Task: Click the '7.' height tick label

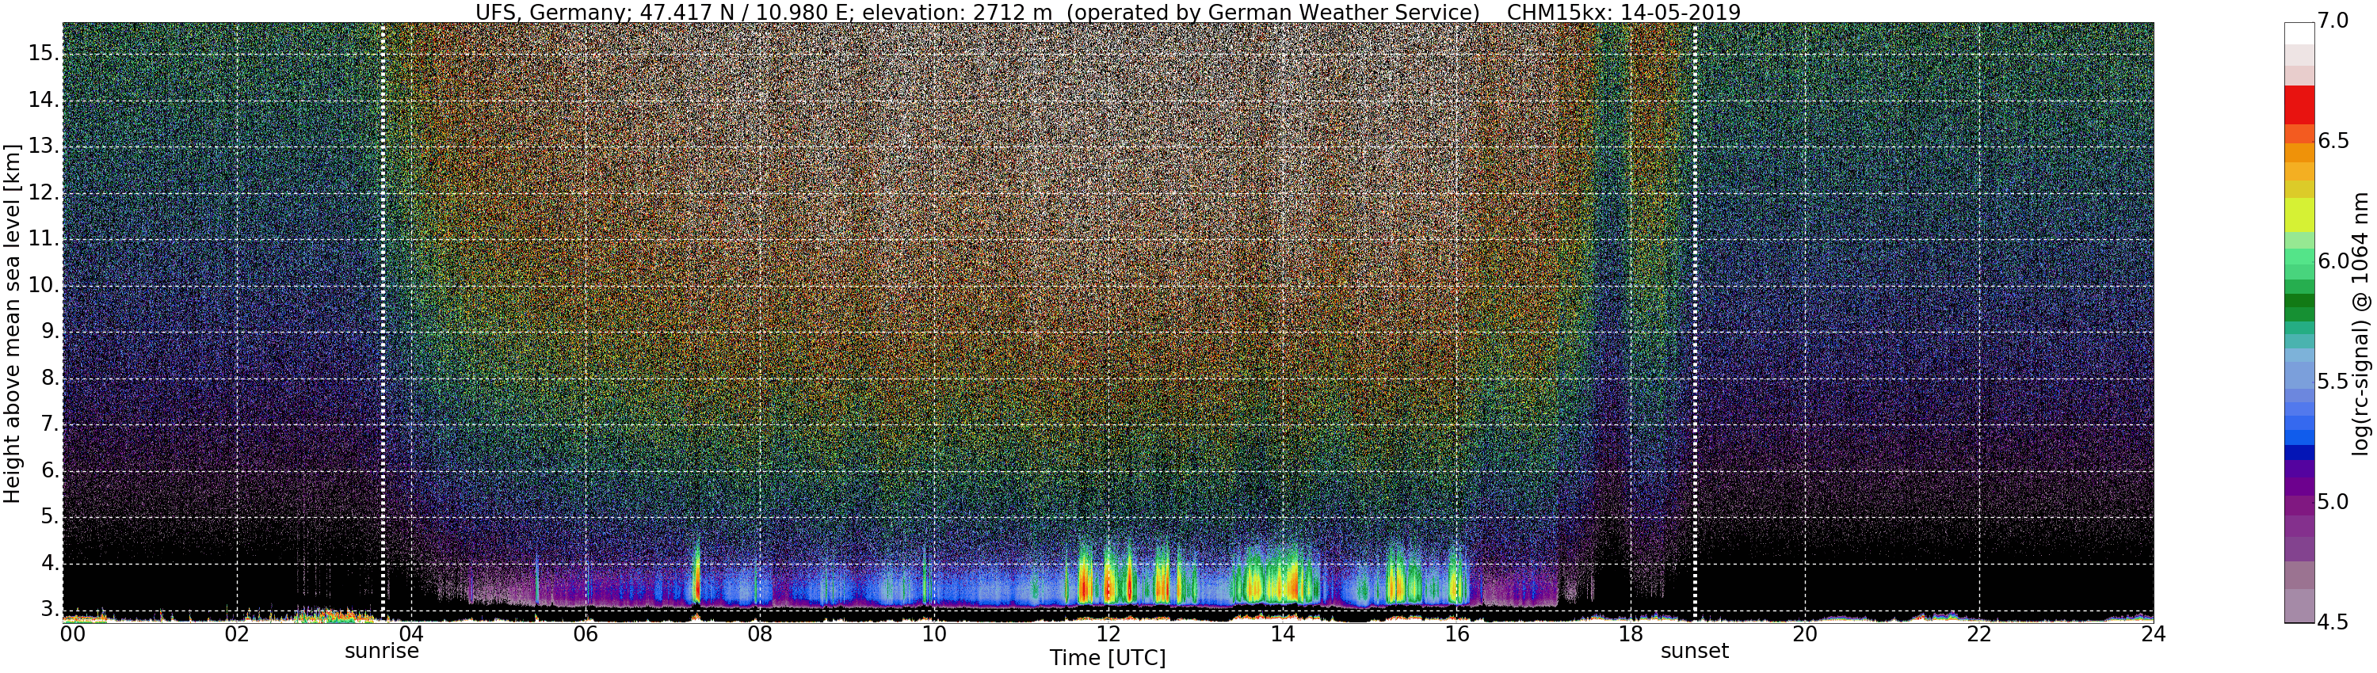Action: tap(49, 425)
